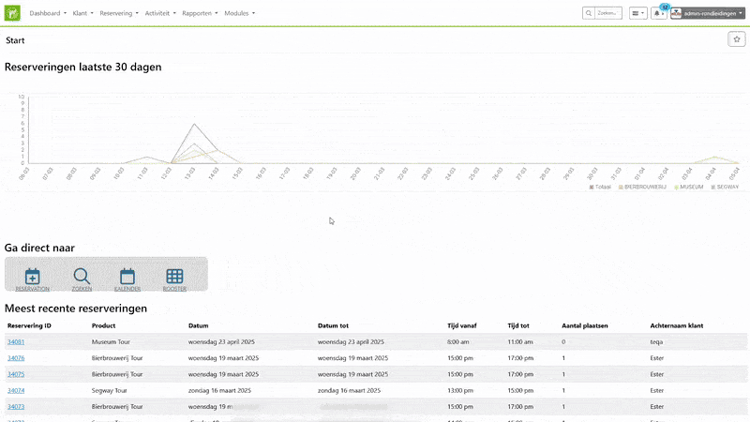Click the green app logo
750x422 pixels.
pyautogui.click(x=13, y=13)
